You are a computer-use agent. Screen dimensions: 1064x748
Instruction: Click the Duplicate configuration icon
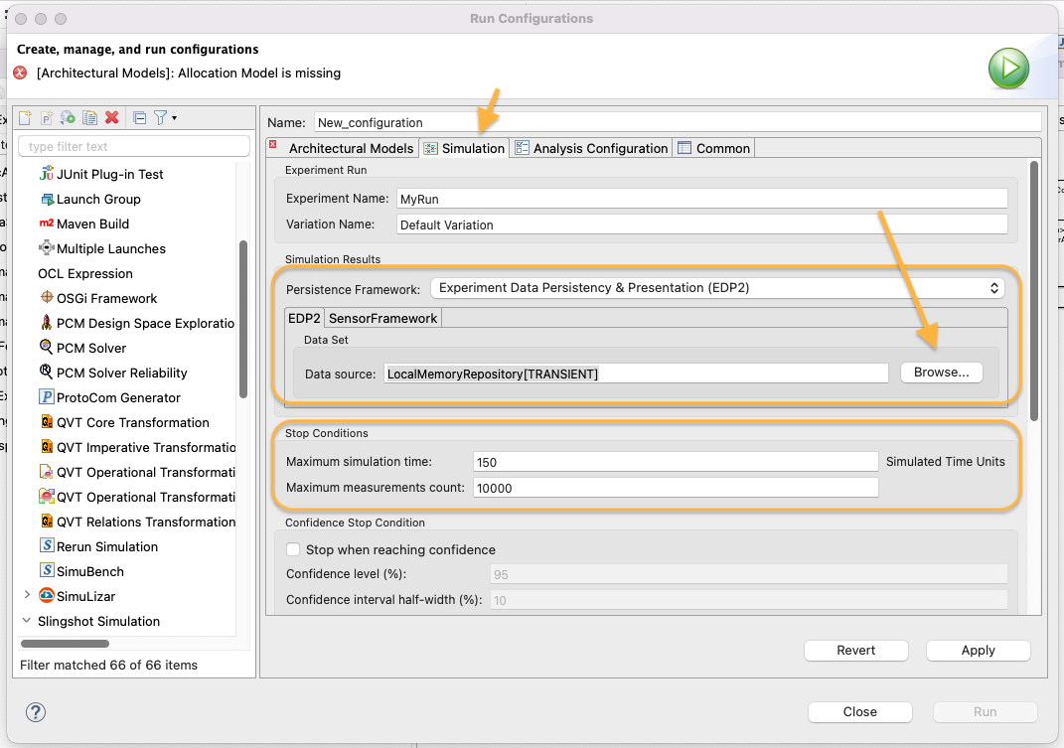click(89, 118)
